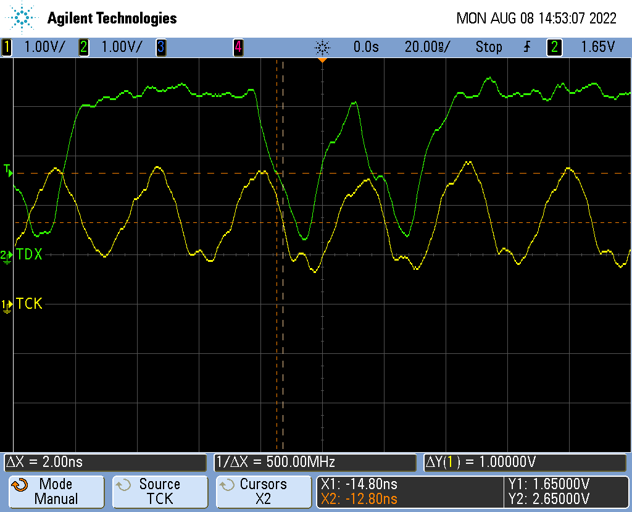632x512 pixels.
Task: Click the TDX channel ground marker
Action: [7, 255]
